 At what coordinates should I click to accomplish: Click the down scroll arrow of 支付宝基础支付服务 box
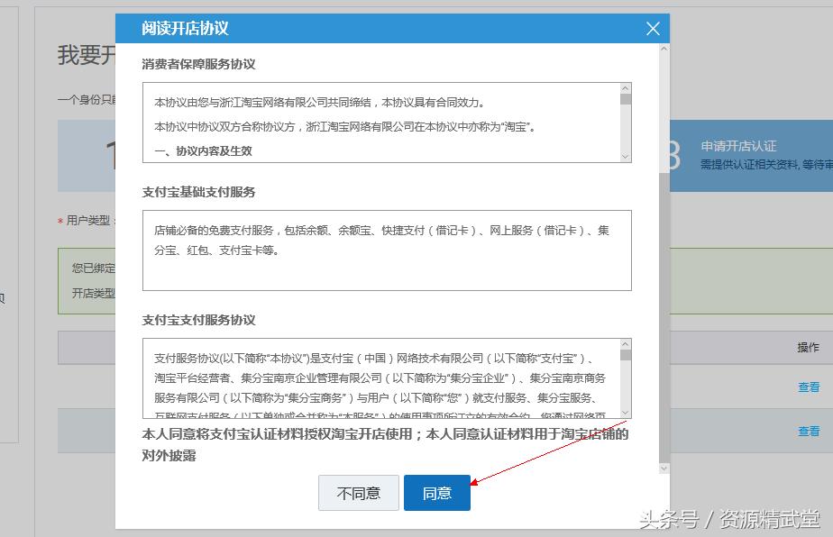pyautogui.click(x=627, y=285)
